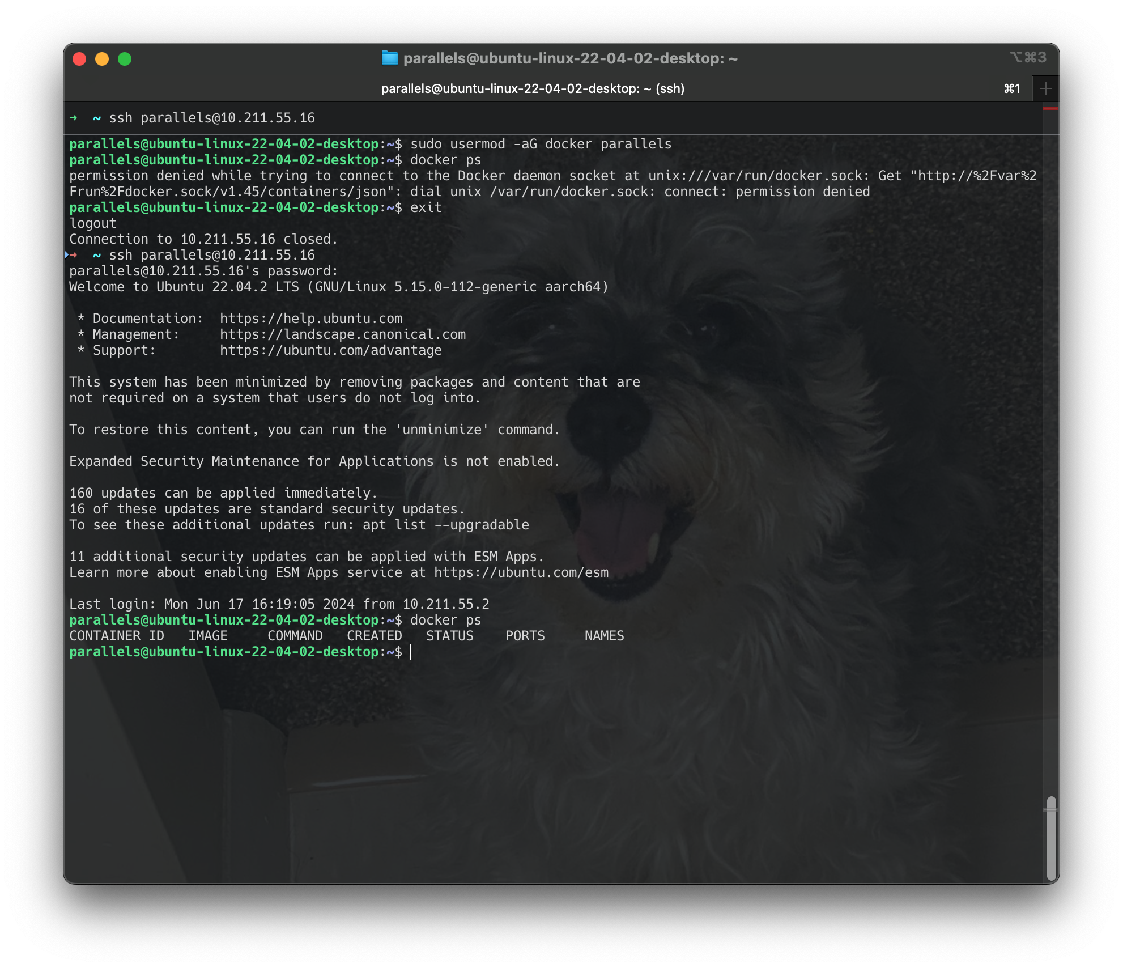Click the password prompt line
The height and width of the screenshot is (968, 1123).
pyautogui.click(x=203, y=271)
